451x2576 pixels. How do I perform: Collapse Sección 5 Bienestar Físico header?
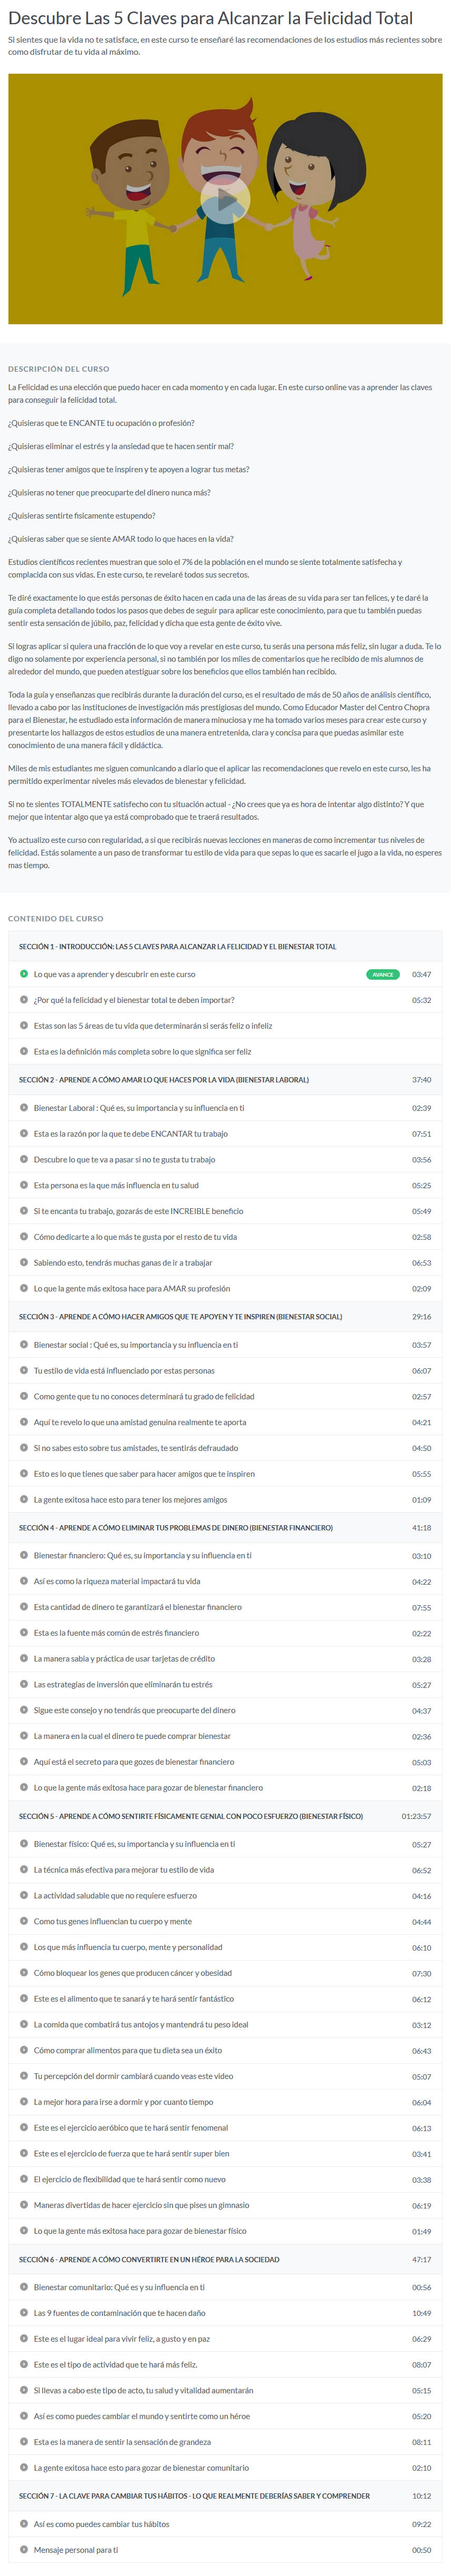coord(225,1816)
